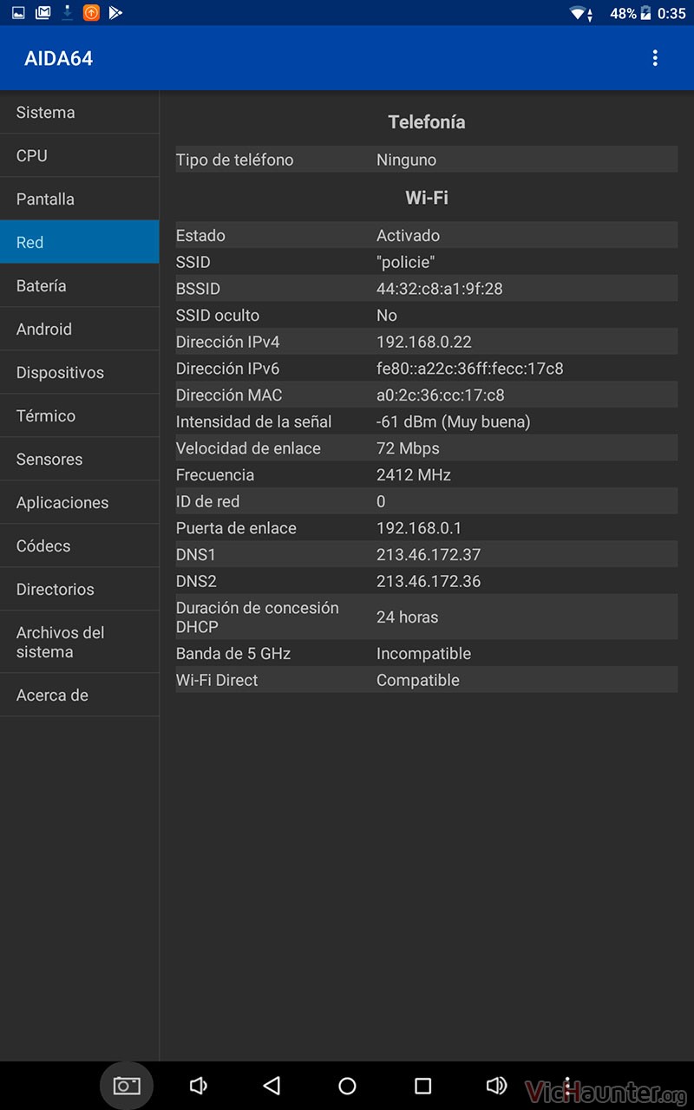Select Banda de 5 GHz Incompatible row
The height and width of the screenshot is (1110, 694).
(427, 653)
